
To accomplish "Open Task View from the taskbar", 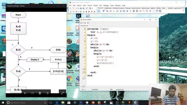I will click(x=51, y=103).
